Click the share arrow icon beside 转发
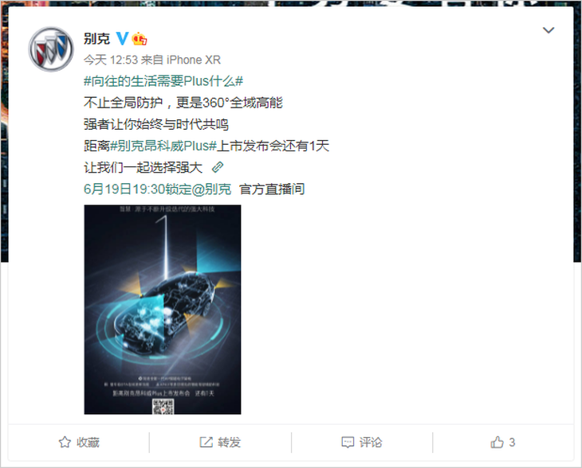 coord(206,442)
